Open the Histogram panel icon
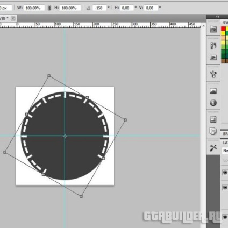Image resolution: width=228 pixels, height=228 pixels. click(213, 91)
